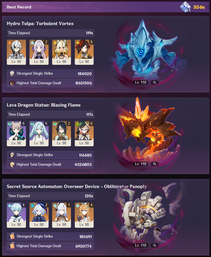Click the Lv. 110 label under Lava Dragon Statue
The image size is (211, 257).
pyautogui.click(x=141, y=164)
